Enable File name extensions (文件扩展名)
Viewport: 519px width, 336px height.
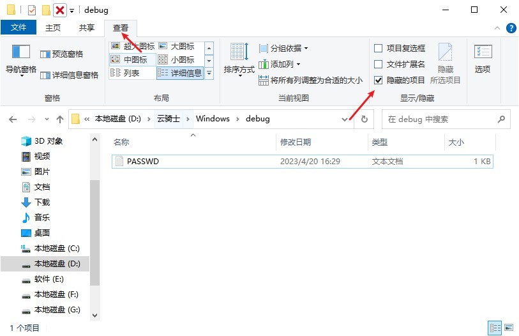click(x=399, y=65)
